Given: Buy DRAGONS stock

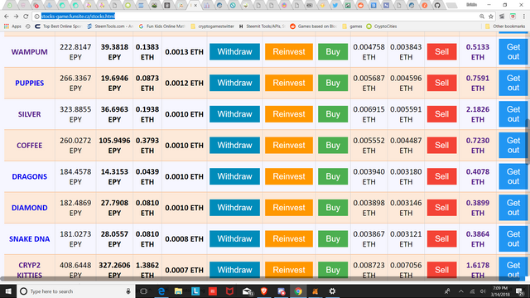Looking at the screenshot, I should (x=333, y=176).
